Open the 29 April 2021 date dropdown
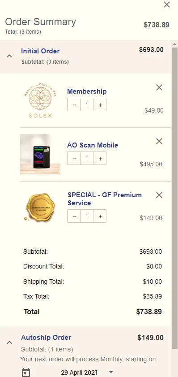Viewport: 178px width, 377px height. pyautogui.click(x=110, y=372)
